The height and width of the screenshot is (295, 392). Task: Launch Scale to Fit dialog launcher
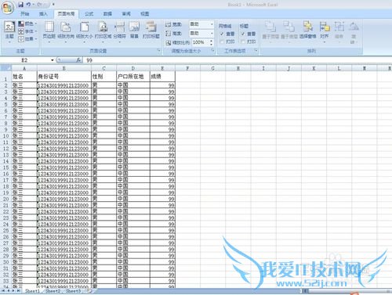212,51
